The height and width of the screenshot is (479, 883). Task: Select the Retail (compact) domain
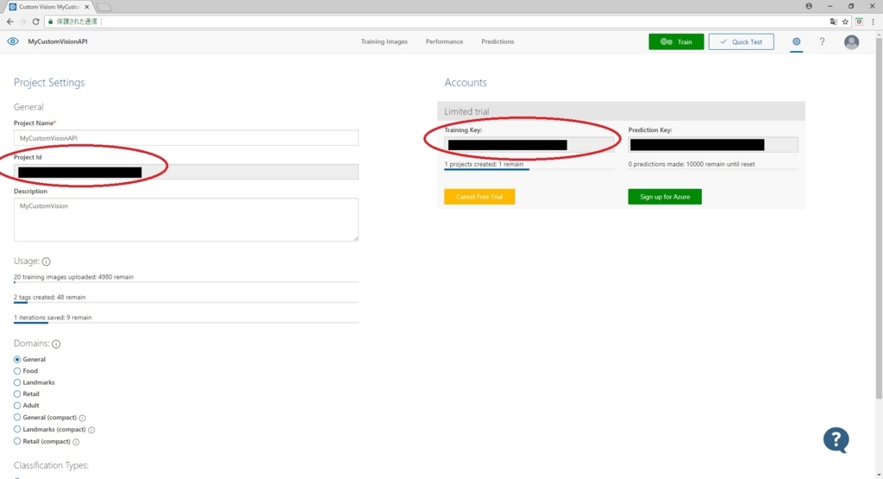tap(17, 441)
